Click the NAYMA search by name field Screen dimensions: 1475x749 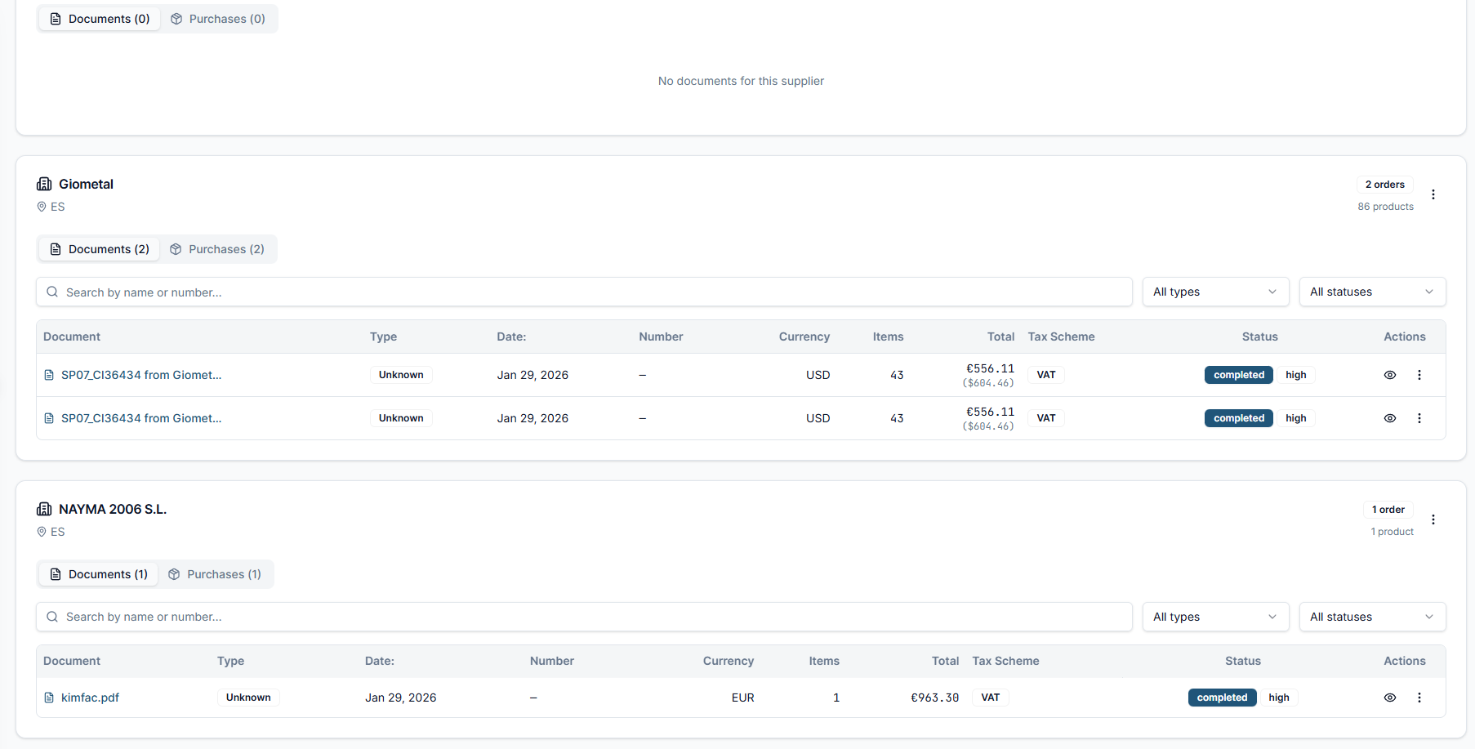pyautogui.click(x=327, y=617)
